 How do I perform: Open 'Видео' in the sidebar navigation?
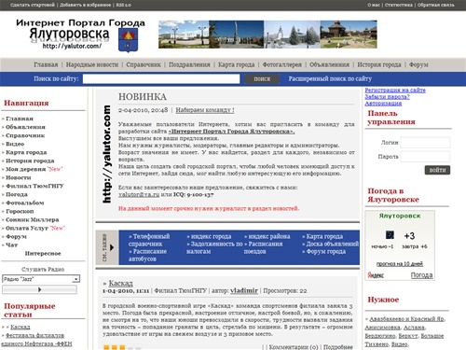(15, 144)
